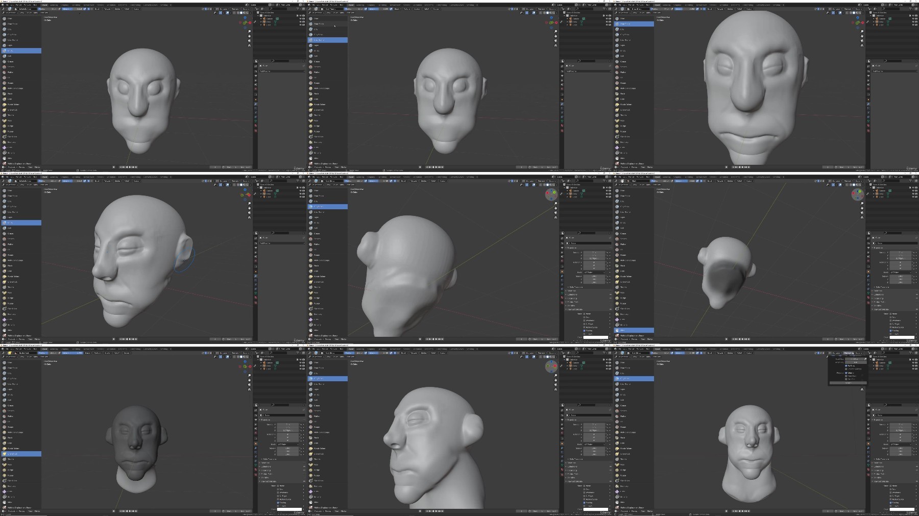This screenshot has height=516, width=919.
Task: Hide Camera via eye icon, Clay Thumb view outliner
Action: point(607,19)
